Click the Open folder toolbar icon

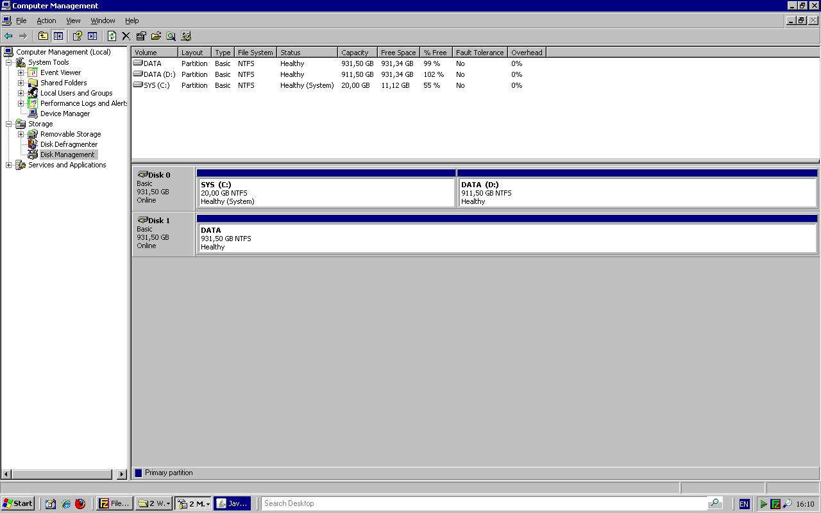[156, 36]
